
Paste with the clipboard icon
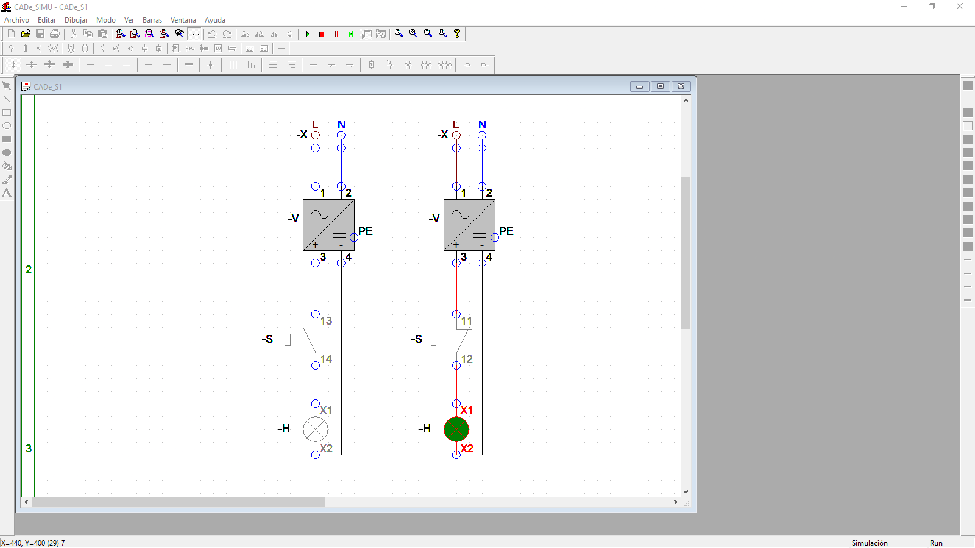[102, 33]
